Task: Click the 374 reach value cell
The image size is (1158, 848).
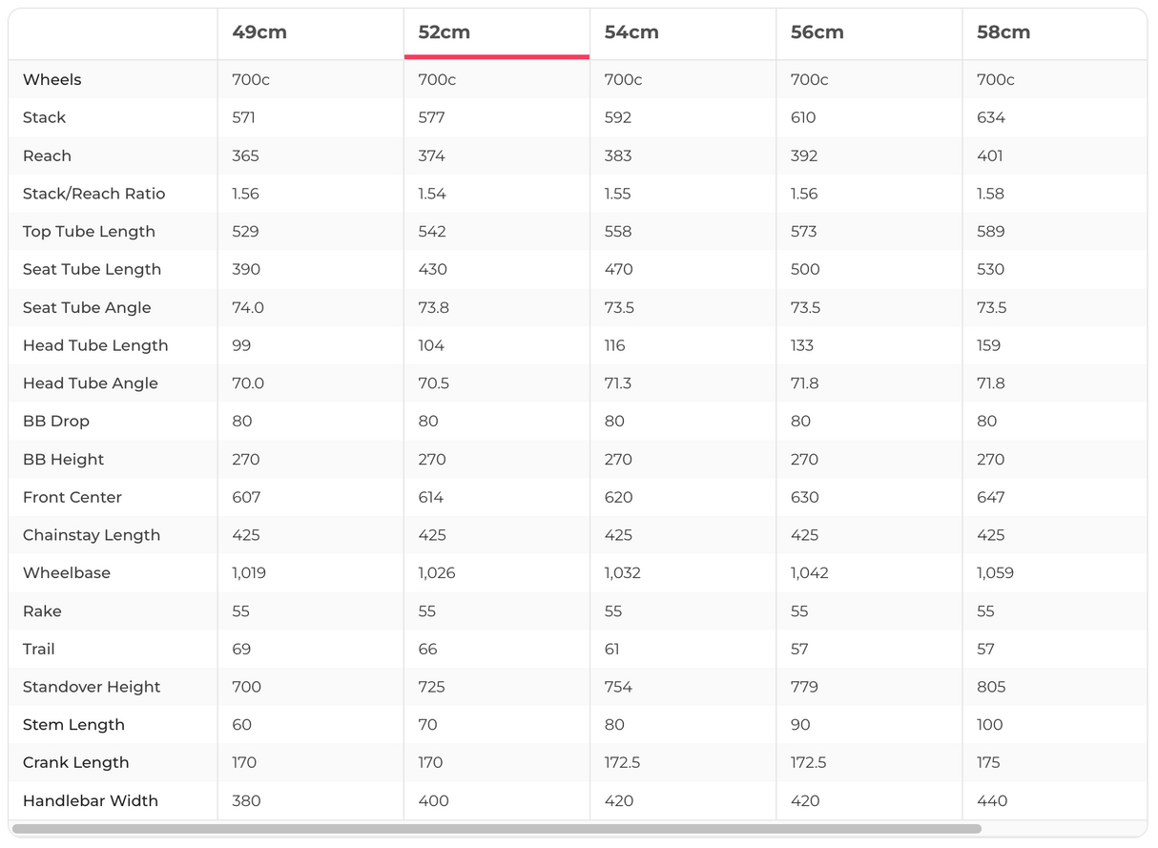Action: coord(432,156)
